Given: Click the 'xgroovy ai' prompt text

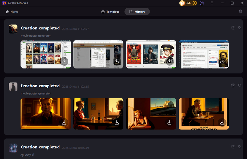Looking at the screenshot, I should [x=27, y=155].
